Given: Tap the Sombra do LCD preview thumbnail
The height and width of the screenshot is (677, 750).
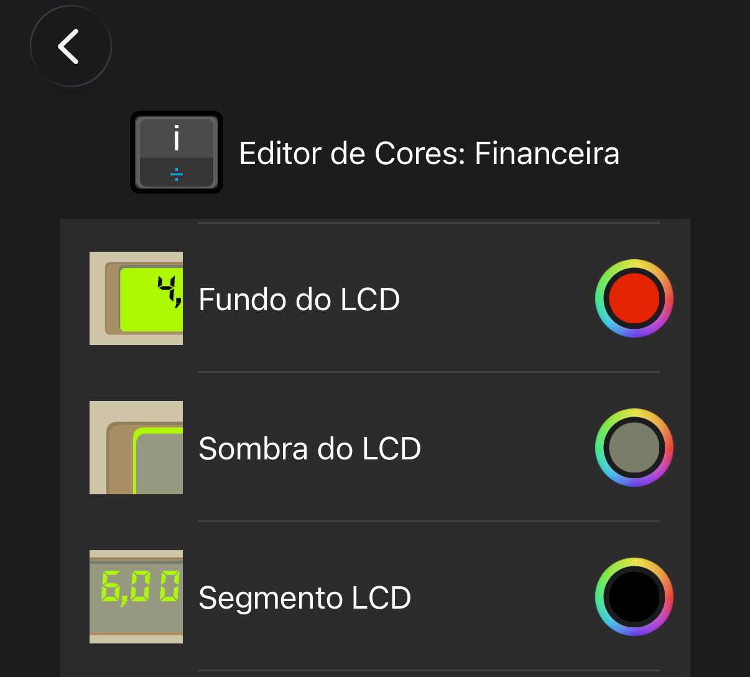Looking at the screenshot, I should click(136, 448).
